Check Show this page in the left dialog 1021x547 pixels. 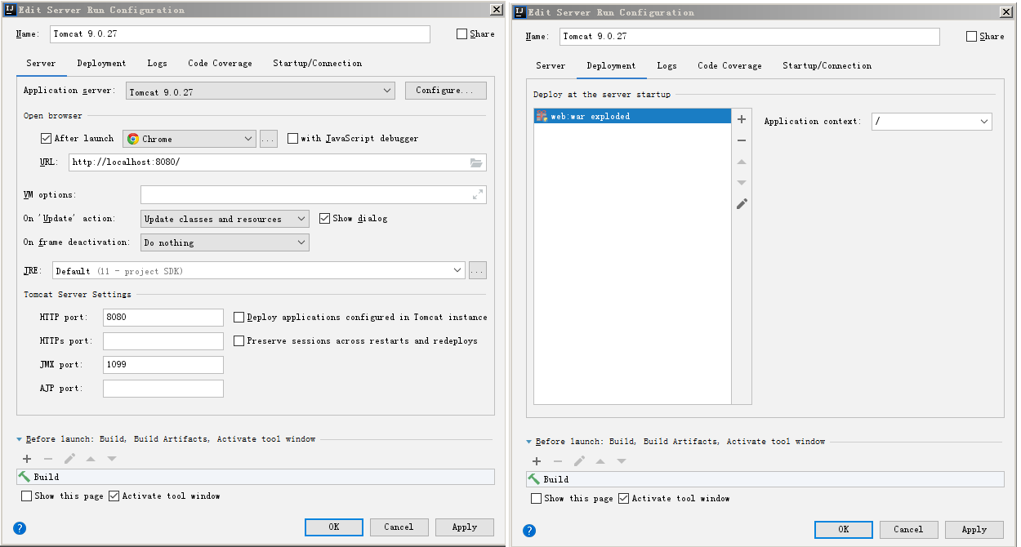[x=27, y=496]
